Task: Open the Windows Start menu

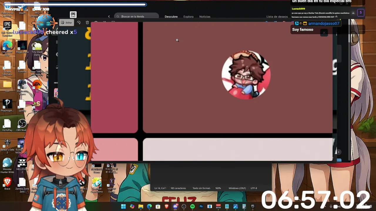Action: pos(123,207)
